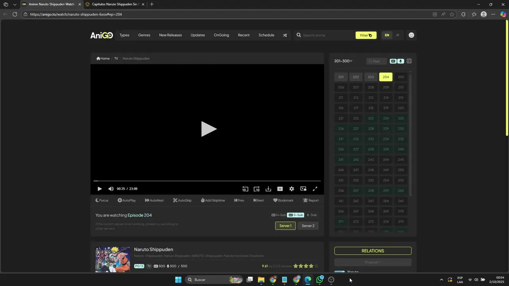509x286 pixels.
Task: Click the download icon in player controls
Action: pos(268,189)
